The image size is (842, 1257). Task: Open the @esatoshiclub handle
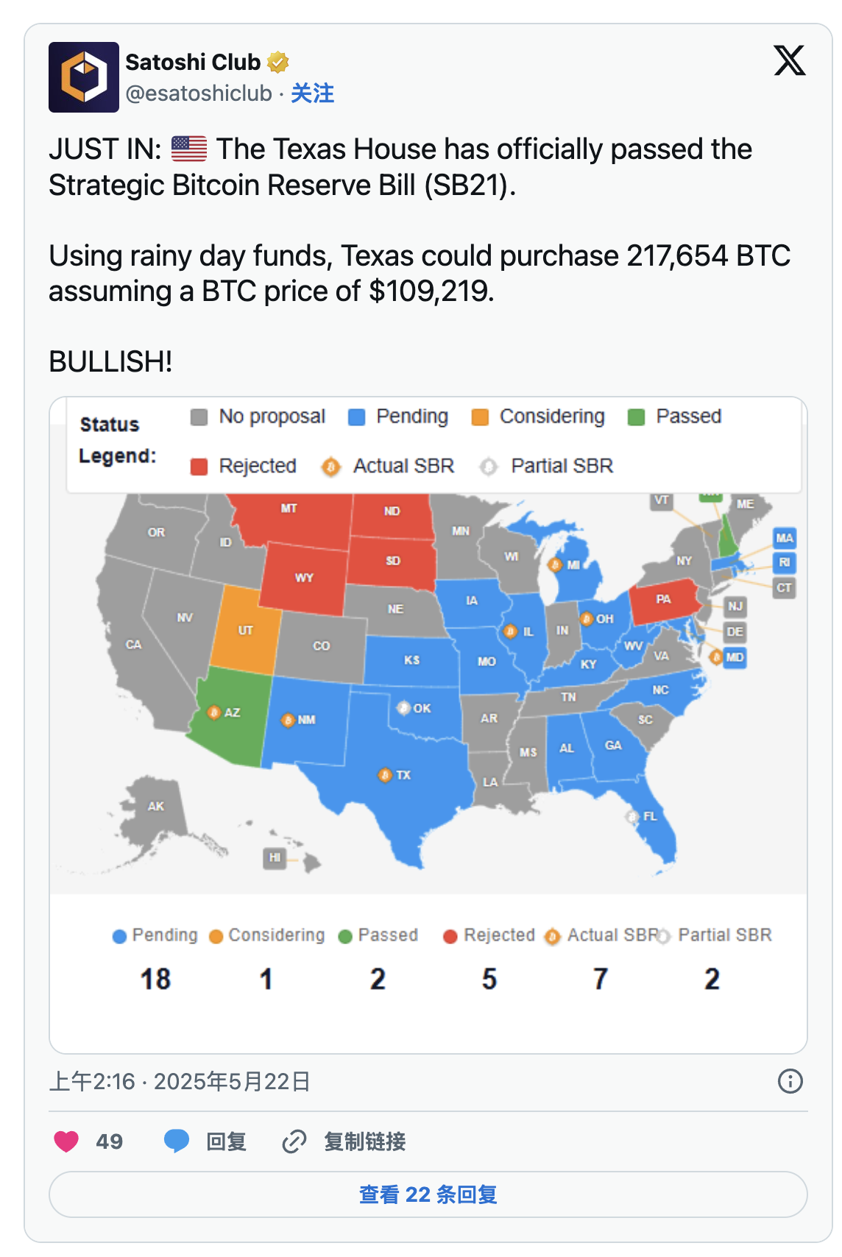199,93
